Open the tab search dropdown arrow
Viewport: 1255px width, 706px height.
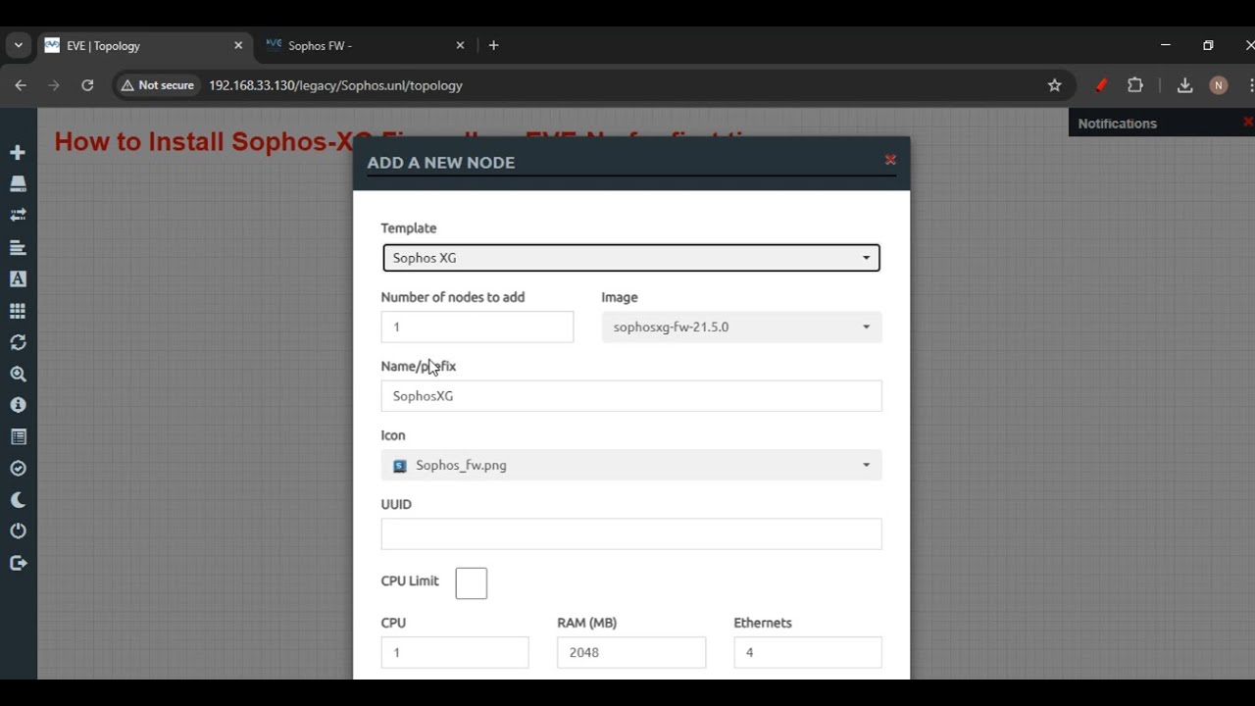19,45
